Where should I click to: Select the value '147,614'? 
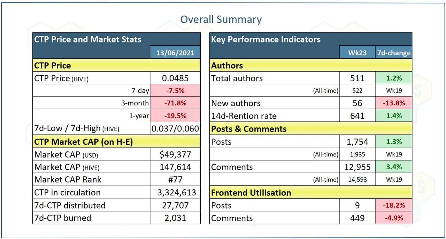175,167
